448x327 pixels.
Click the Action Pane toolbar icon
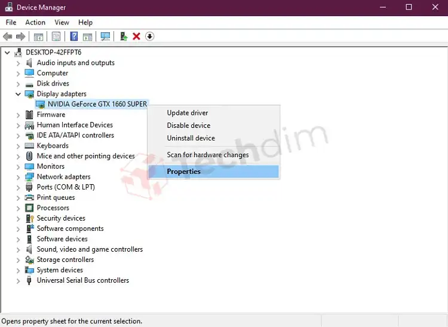tap(87, 36)
